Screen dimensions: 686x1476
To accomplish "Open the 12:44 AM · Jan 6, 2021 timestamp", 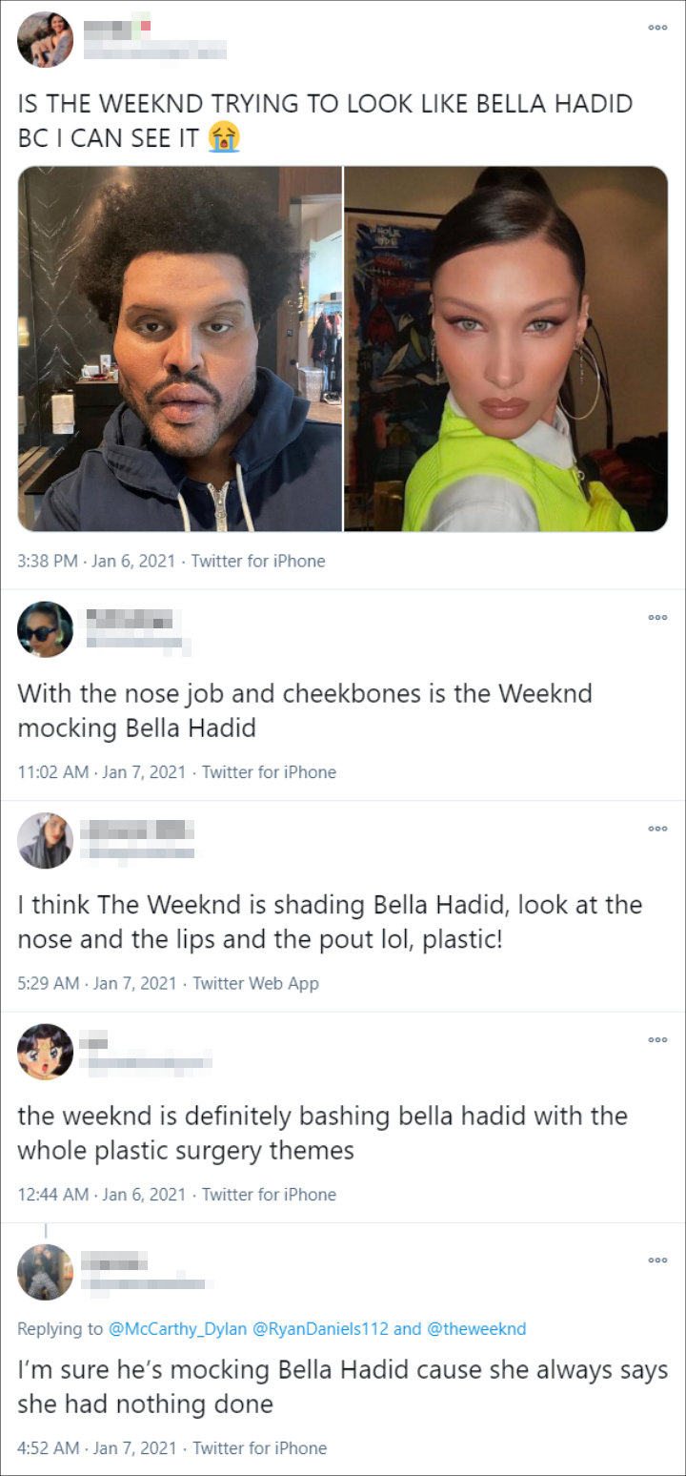I will [x=102, y=1194].
